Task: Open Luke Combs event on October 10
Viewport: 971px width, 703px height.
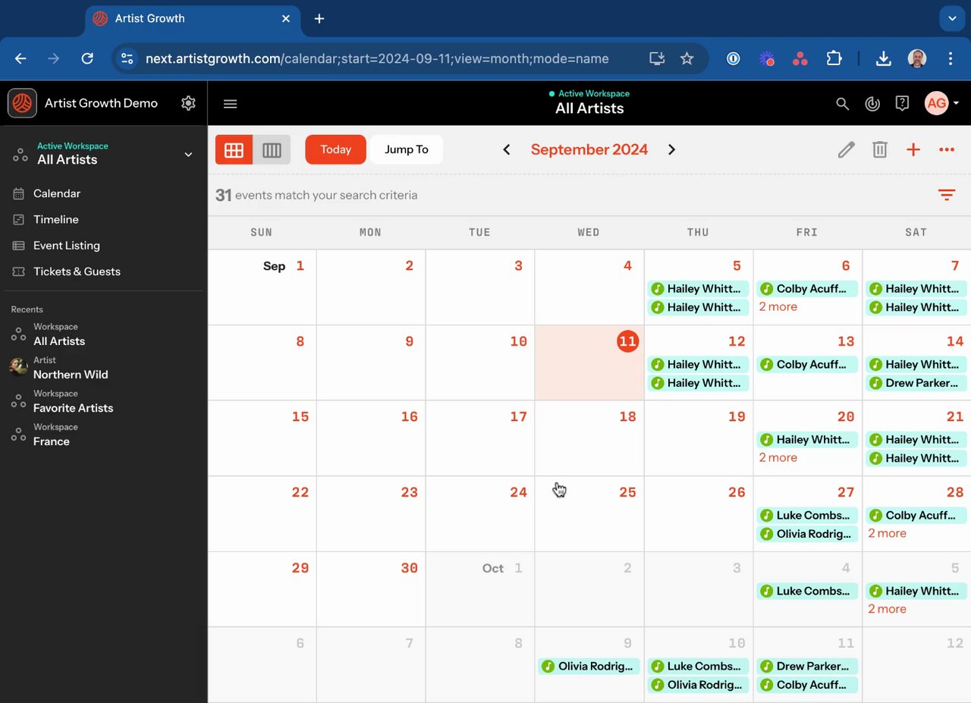Action: 699,666
